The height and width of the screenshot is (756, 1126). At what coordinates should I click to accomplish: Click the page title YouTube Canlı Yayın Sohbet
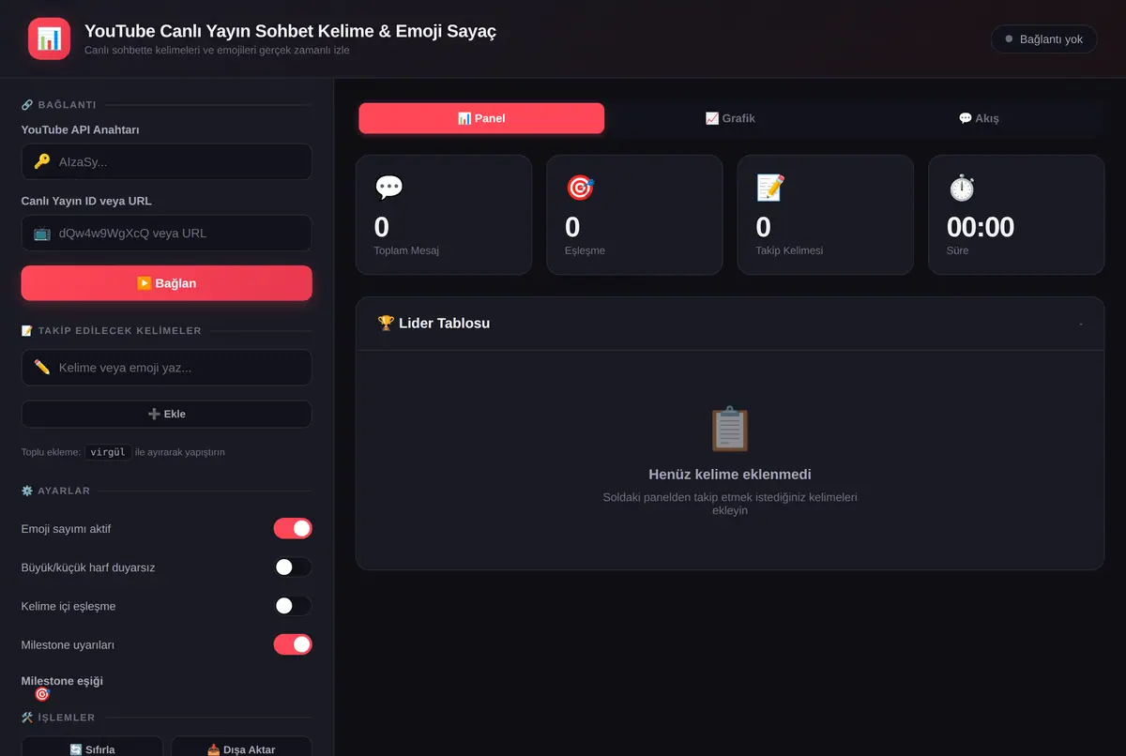pos(290,31)
